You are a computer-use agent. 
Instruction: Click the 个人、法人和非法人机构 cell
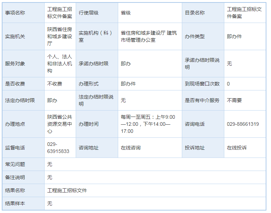60,64
